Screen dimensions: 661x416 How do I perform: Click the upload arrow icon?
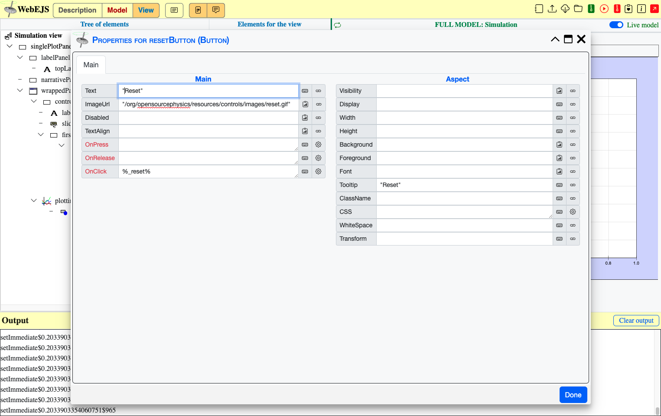point(552,9)
